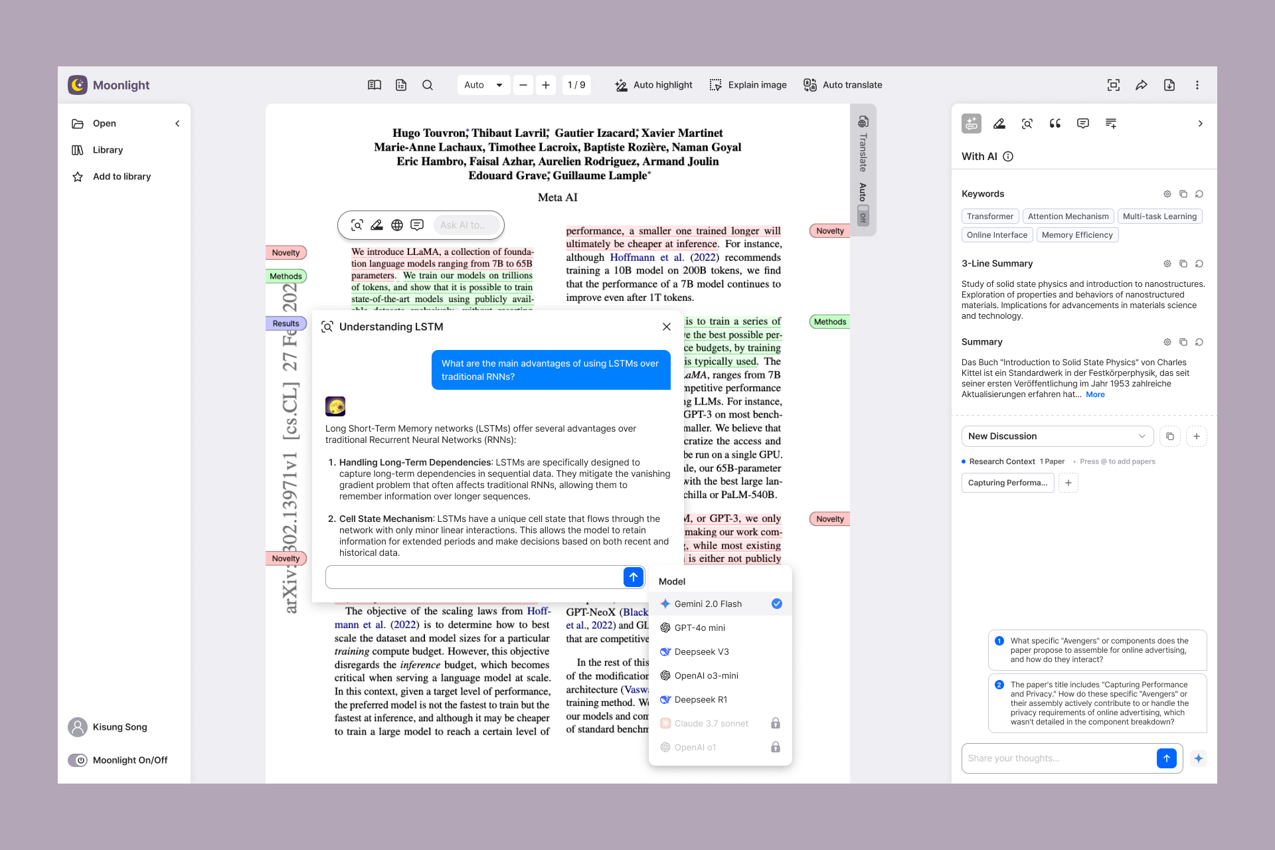Click the info icon next to With AI

tap(1008, 157)
